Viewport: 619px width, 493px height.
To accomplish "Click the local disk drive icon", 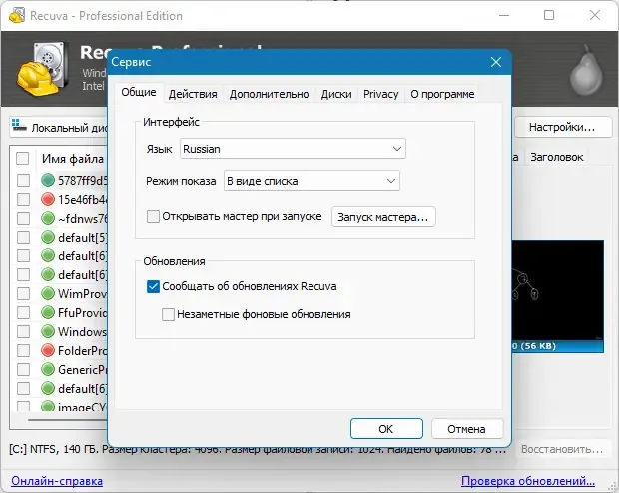I will coord(19,125).
